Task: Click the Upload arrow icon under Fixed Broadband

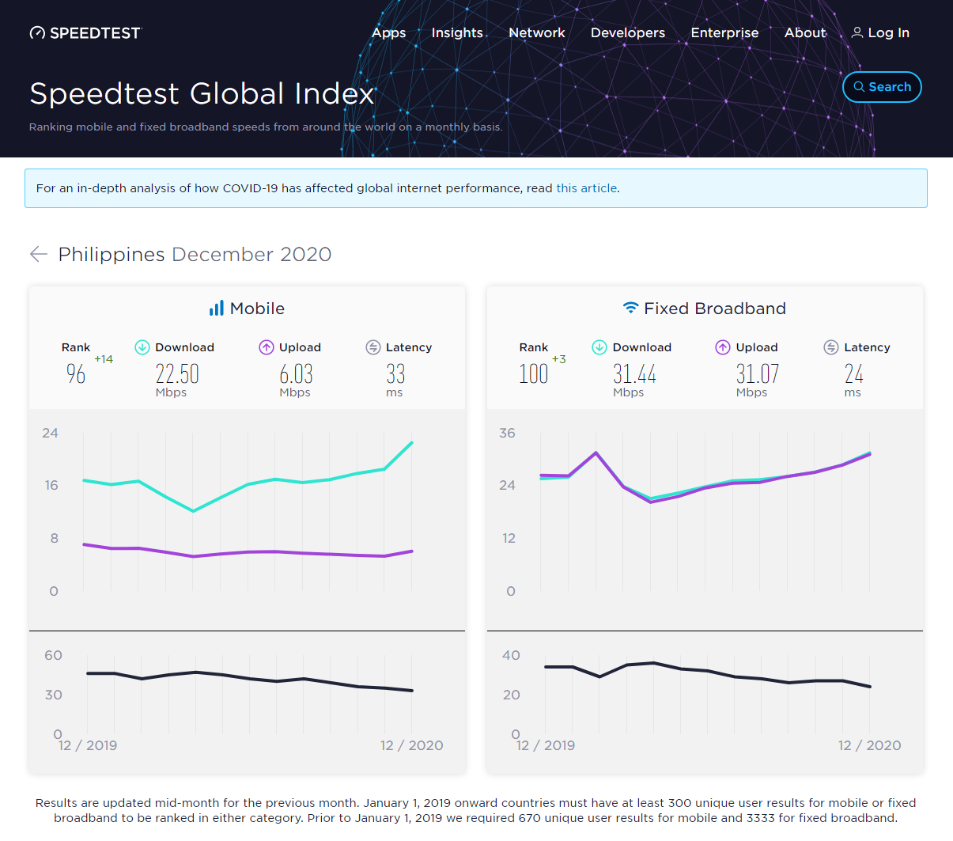Action: point(722,347)
